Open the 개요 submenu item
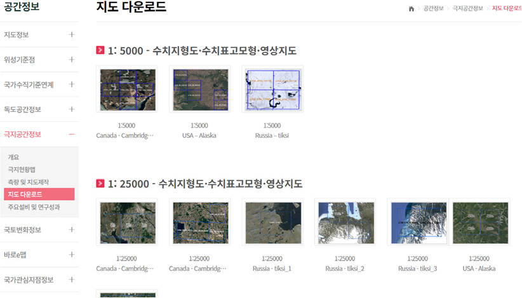This screenshot has height=298, width=522. coord(13,157)
